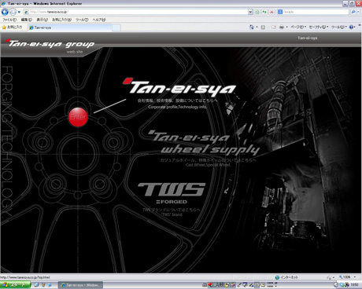Refresh the page with green arrows icon
The height and width of the screenshot is (289, 362).
point(264,12)
